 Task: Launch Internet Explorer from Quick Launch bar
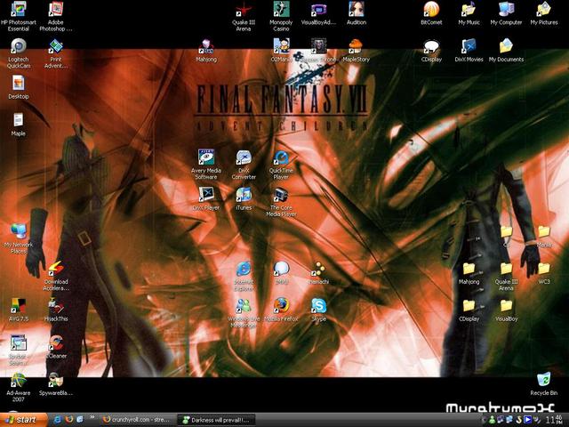(57, 420)
